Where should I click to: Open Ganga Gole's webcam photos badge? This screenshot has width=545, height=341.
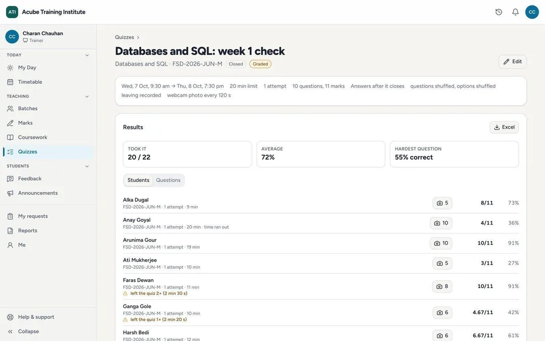coord(442,313)
